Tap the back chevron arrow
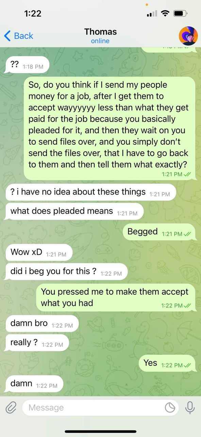 coord(7,36)
